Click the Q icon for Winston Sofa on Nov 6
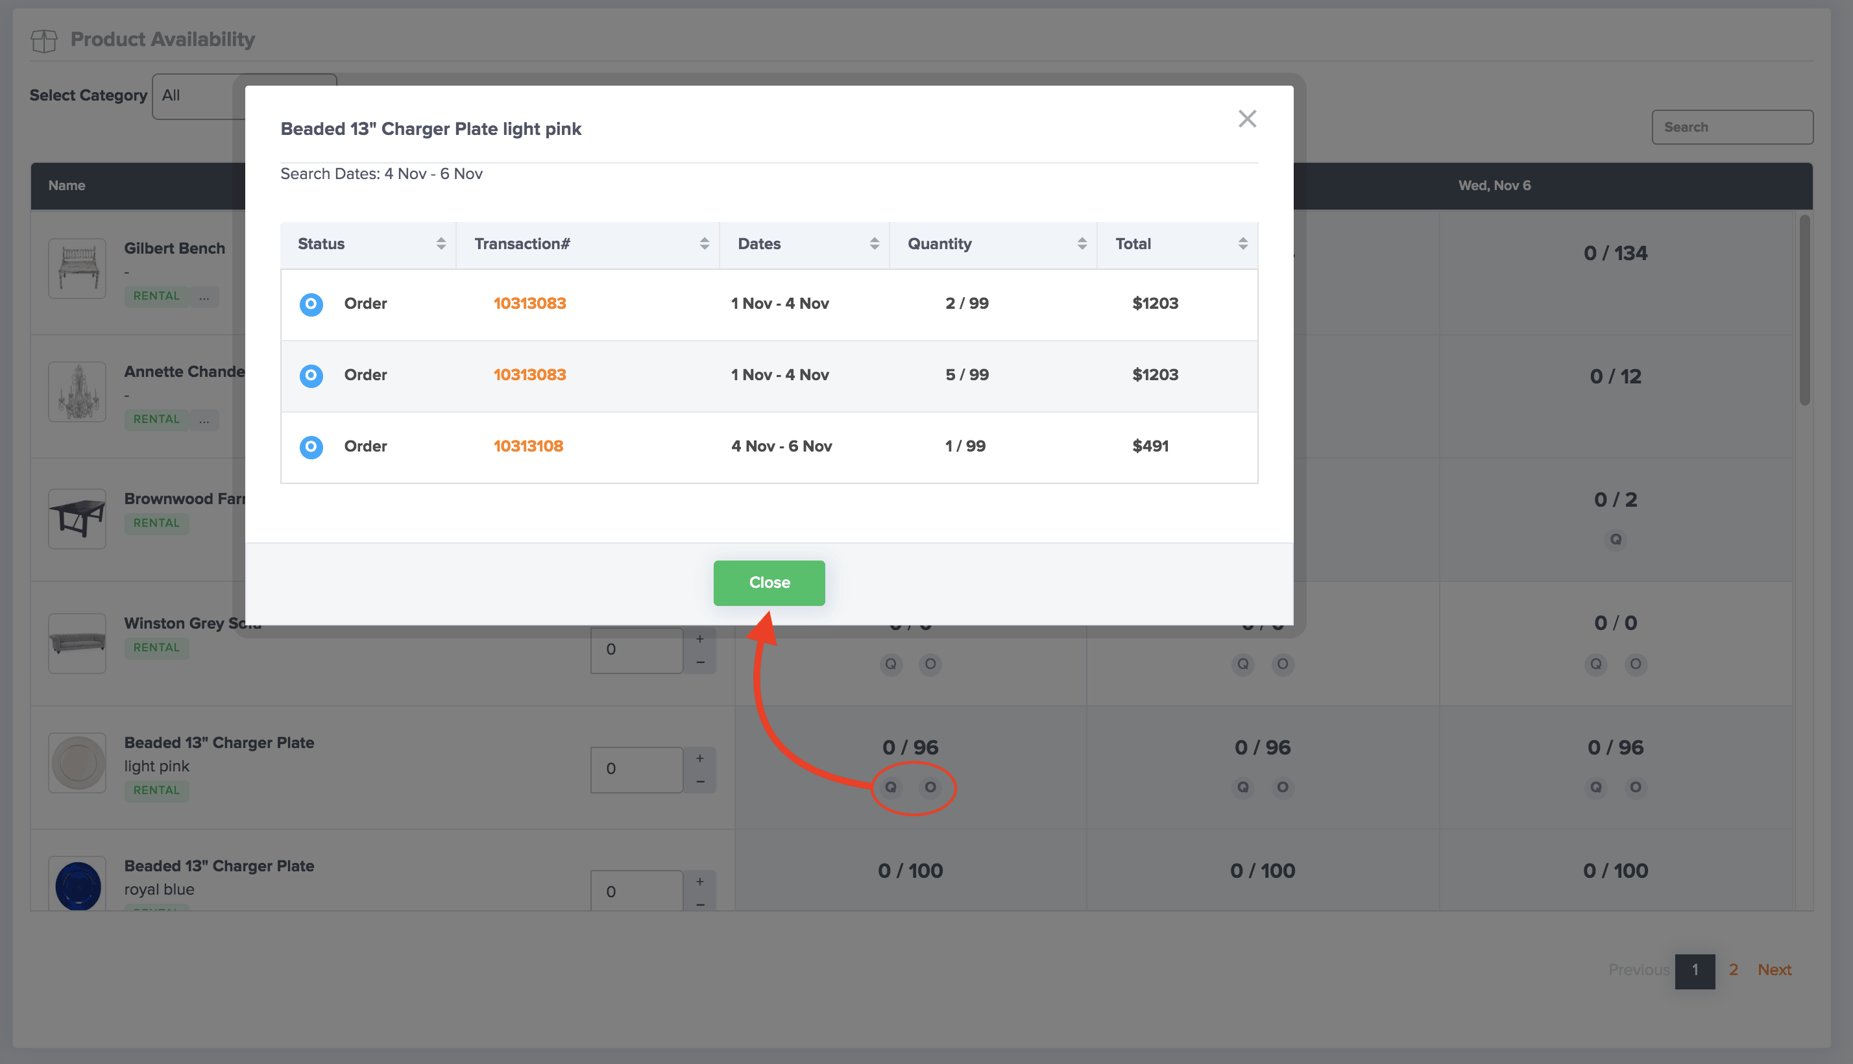This screenshot has height=1064, width=1853. point(1596,664)
